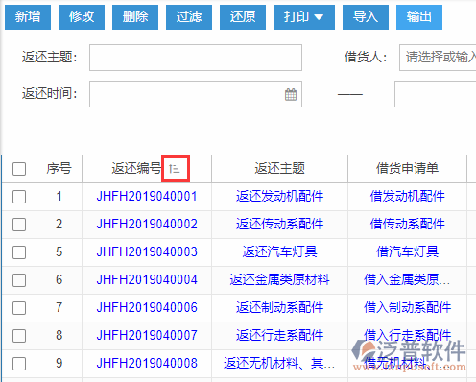Open 借入制动系配件 application link

pos(407,307)
